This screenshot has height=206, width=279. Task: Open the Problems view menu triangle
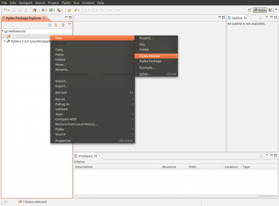point(267,155)
